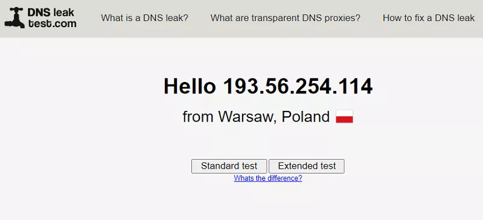This screenshot has height=220, width=483.
Task: Click the faucet icon in the site logo
Action: pyautogui.click(x=14, y=18)
